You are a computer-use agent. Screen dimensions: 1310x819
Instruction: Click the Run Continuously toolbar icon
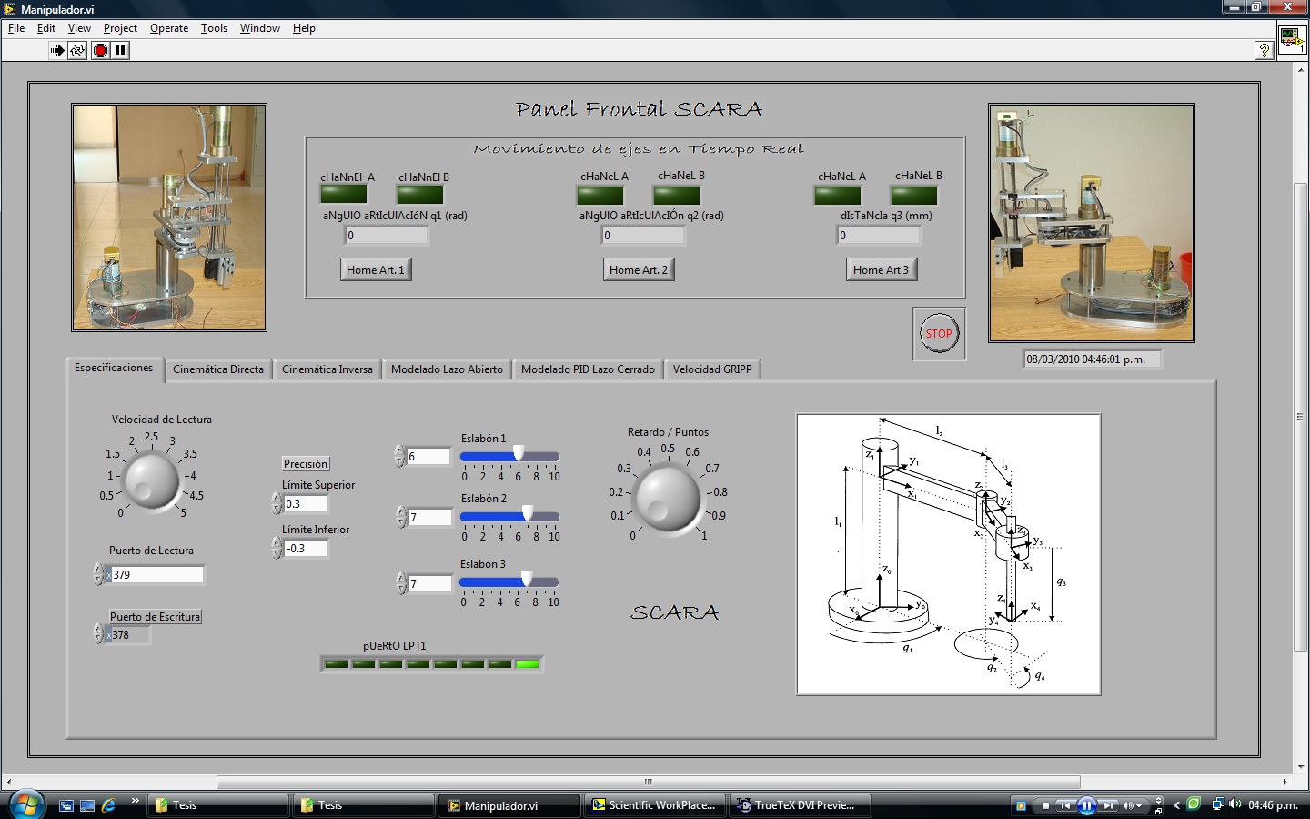click(77, 51)
